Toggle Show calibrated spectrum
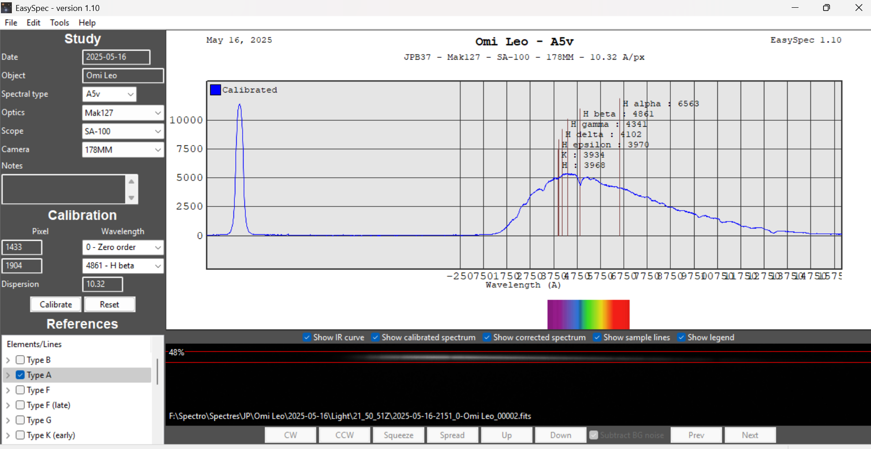The image size is (871, 449). tap(375, 337)
